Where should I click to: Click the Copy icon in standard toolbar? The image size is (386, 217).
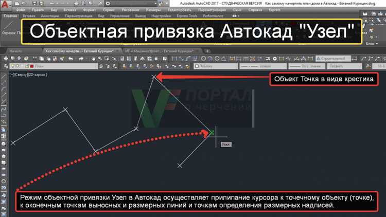coord(41,59)
